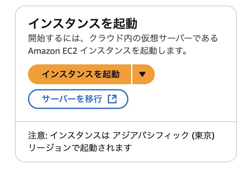Screen dimensions: 248x169
Task: Open the dropdown arrow beside launch button
Action: click(144, 74)
